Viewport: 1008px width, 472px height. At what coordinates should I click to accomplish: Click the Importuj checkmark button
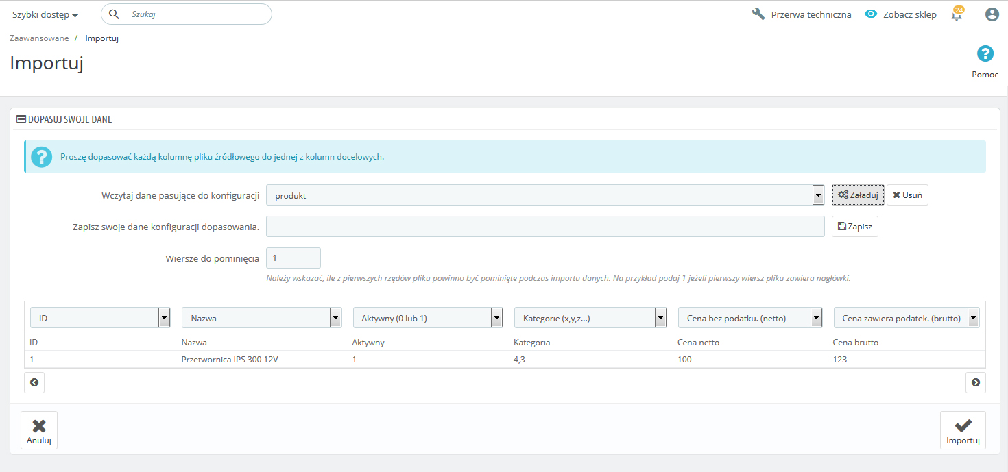tap(962, 430)
